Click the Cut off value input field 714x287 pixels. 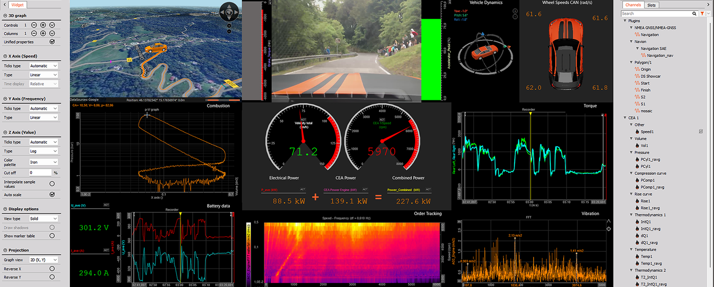[x=40, y=173]
